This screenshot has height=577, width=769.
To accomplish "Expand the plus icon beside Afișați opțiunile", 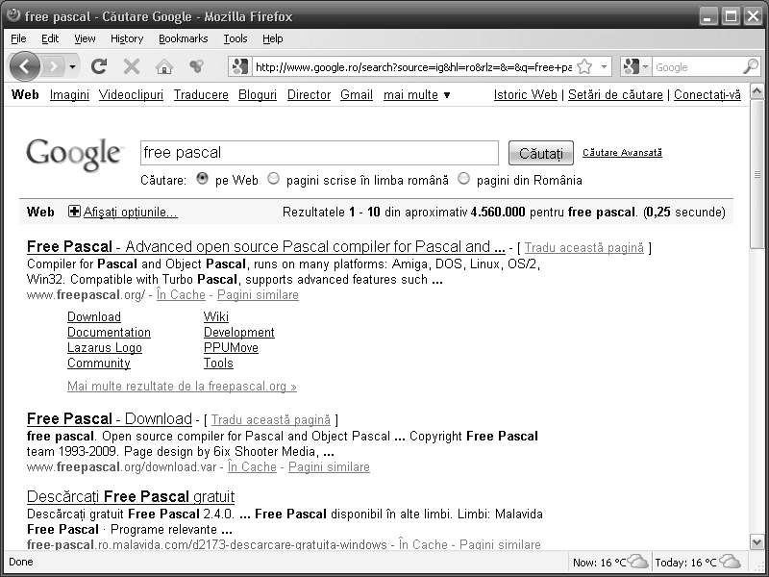I will 74,212.
